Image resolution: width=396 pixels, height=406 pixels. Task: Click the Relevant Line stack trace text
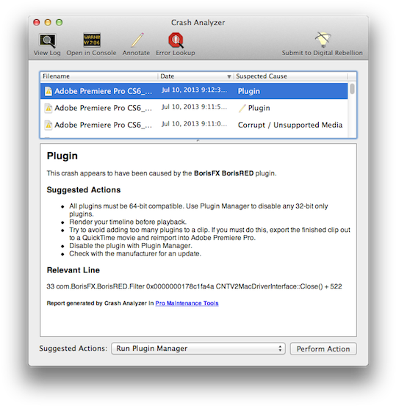click(194, 286)
